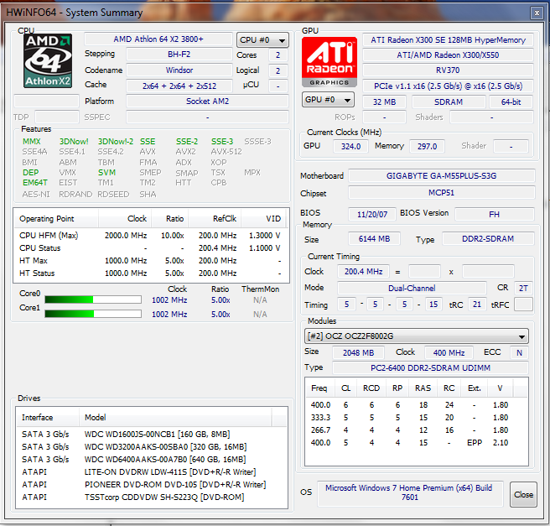Click the 3DNow!-2 feature label
Viewport: 550px width, 526px height.
click(116, 142)
